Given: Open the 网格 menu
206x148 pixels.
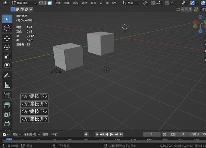Looking at the screenshot, I should pos(84,3).
